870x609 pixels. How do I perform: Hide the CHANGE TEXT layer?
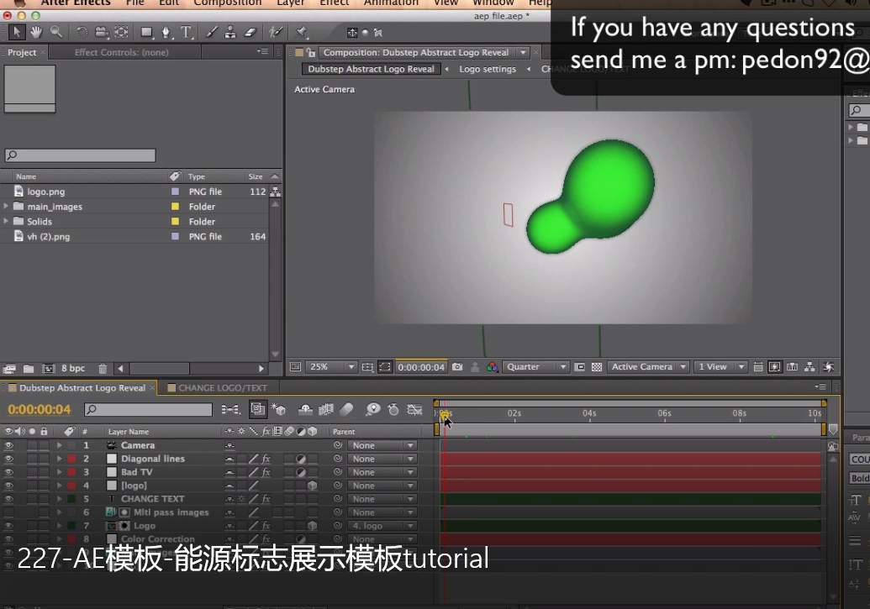8,499
